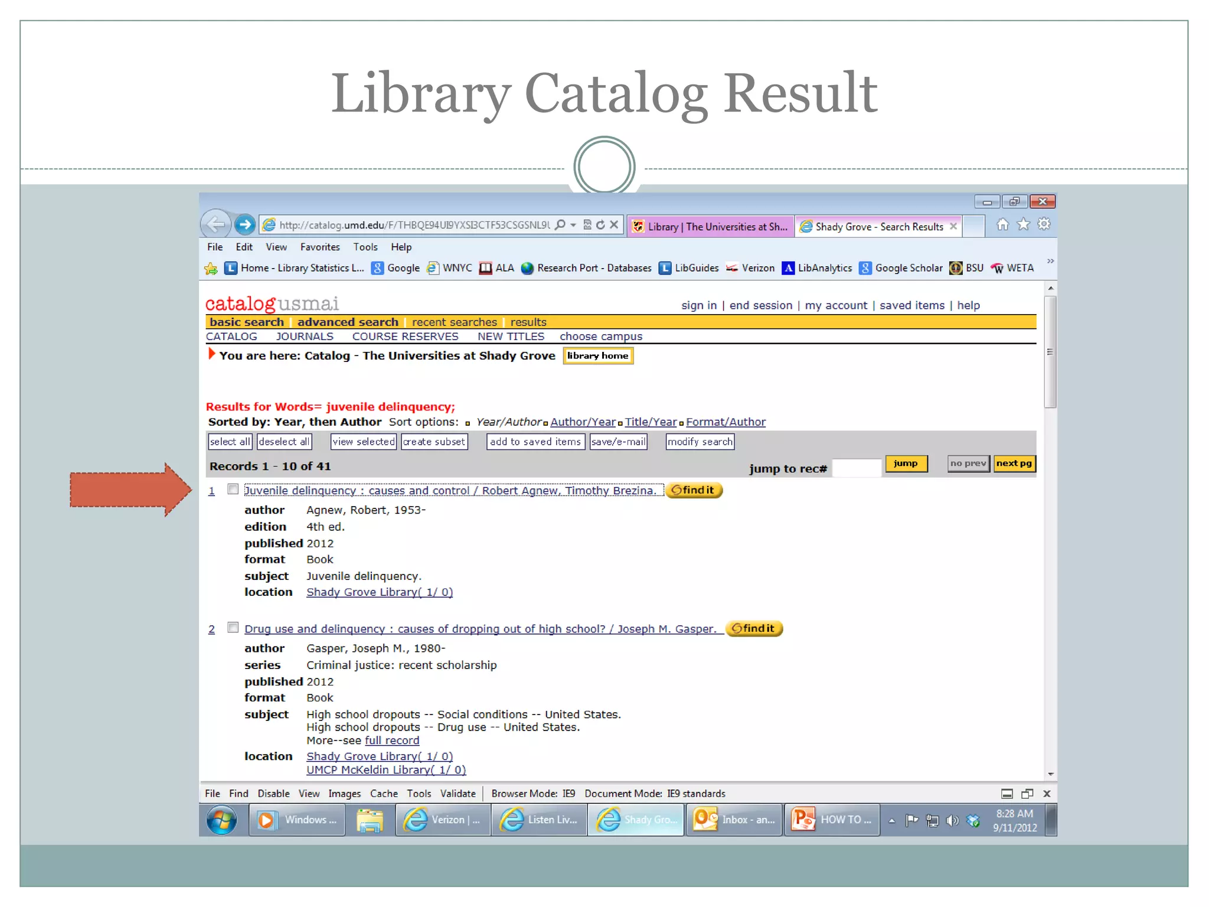
Task: Switch to Shady Grove - Search Results tab
Action: pyautogui.click(x=878, y=227)
